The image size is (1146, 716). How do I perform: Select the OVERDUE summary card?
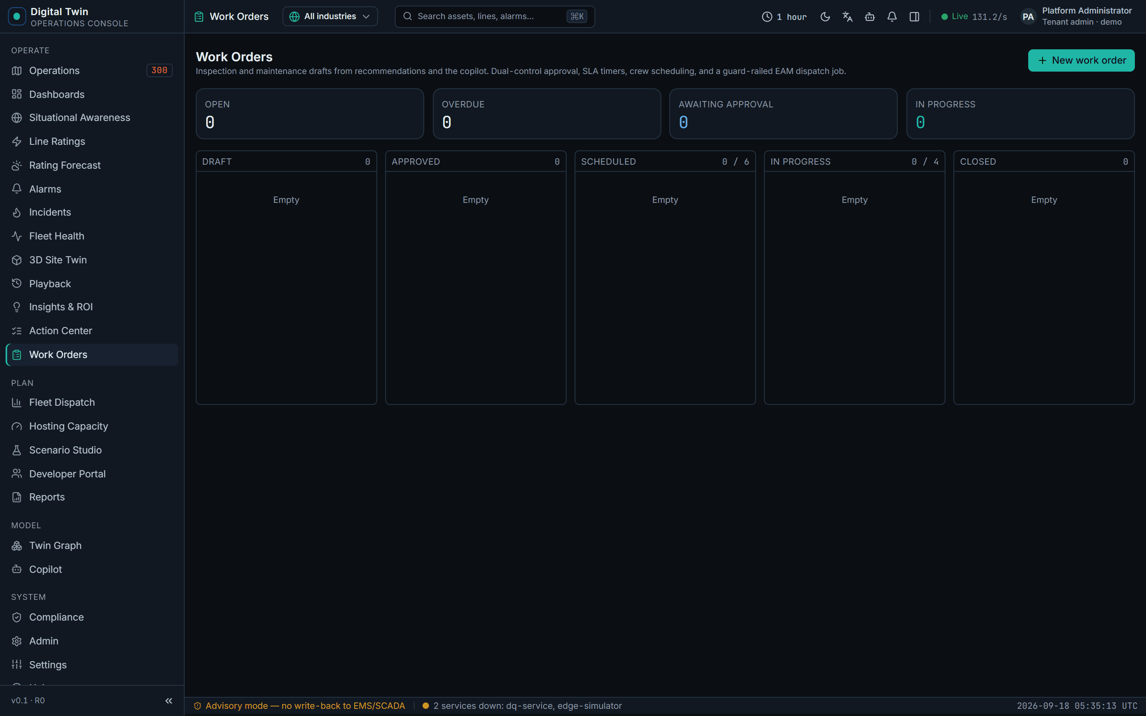pos(546,114)
